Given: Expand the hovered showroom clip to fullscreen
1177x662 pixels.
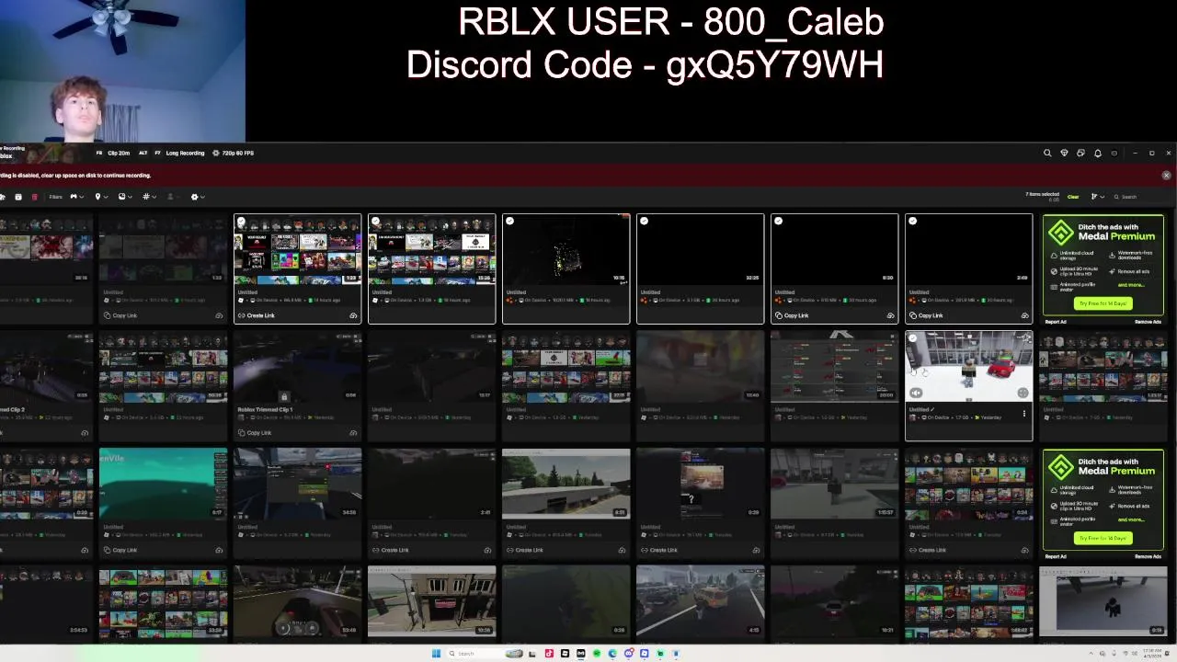Looking at the screenshot, I should [1023, 394].
